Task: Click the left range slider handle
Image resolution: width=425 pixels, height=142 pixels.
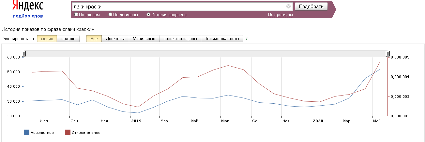Action: click(x=24, y=54)
